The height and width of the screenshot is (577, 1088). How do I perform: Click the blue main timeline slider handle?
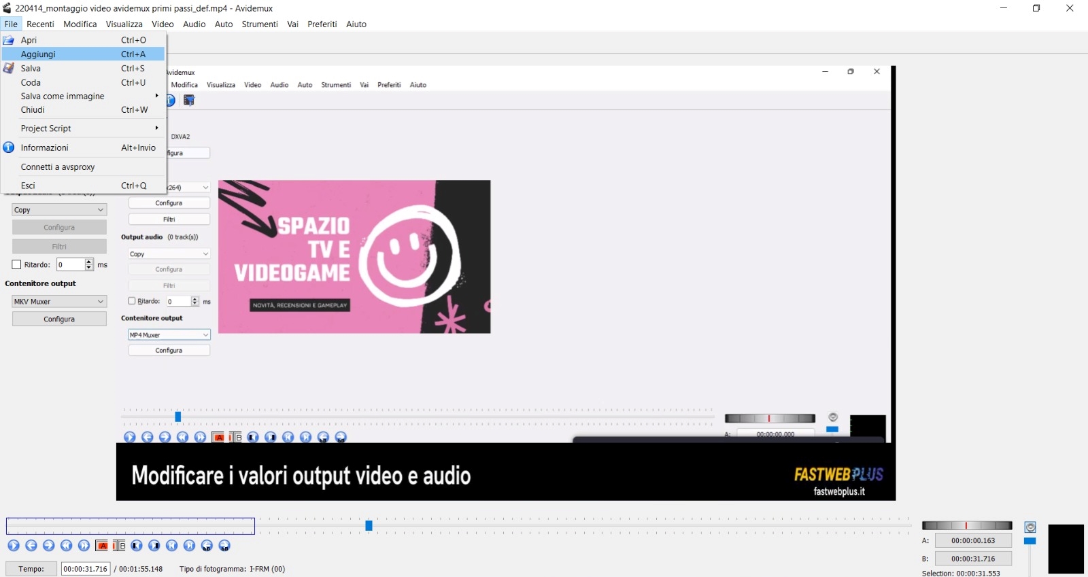(x=369, y=525)
